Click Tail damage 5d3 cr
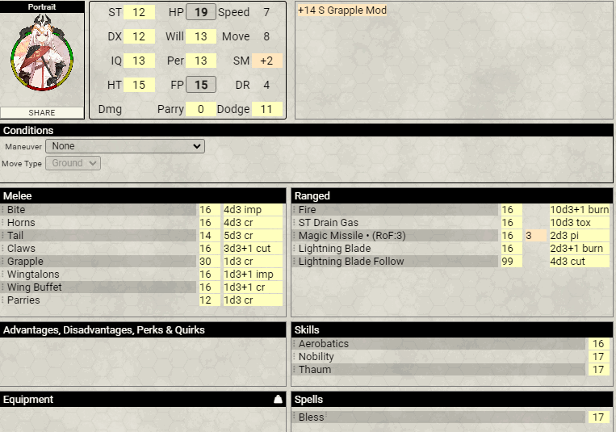Image resolution: width=616 pixels, height=432 pixels. (x=253, y=236)
